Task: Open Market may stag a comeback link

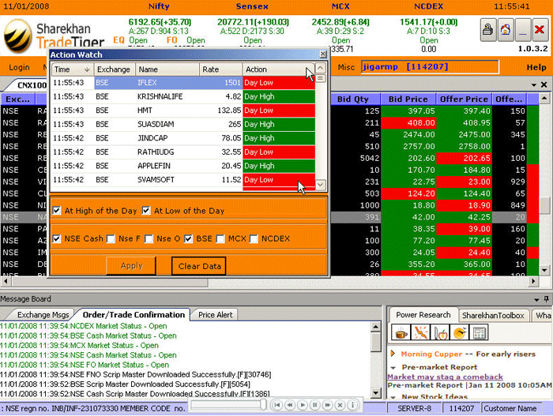Action: [x=445, y=377]
